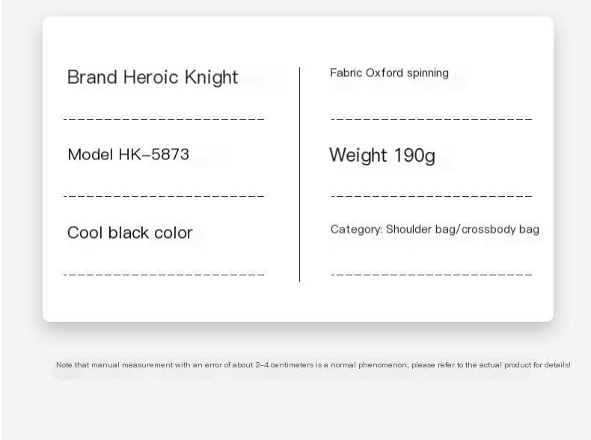Click the vertical divider between columns
The height and width of the screenshot is (440, 591).
pyautogui.click(x=299, y=174)
